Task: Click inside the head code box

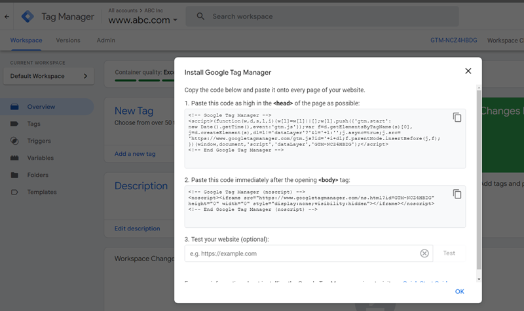Action: (x=325, y=138)
